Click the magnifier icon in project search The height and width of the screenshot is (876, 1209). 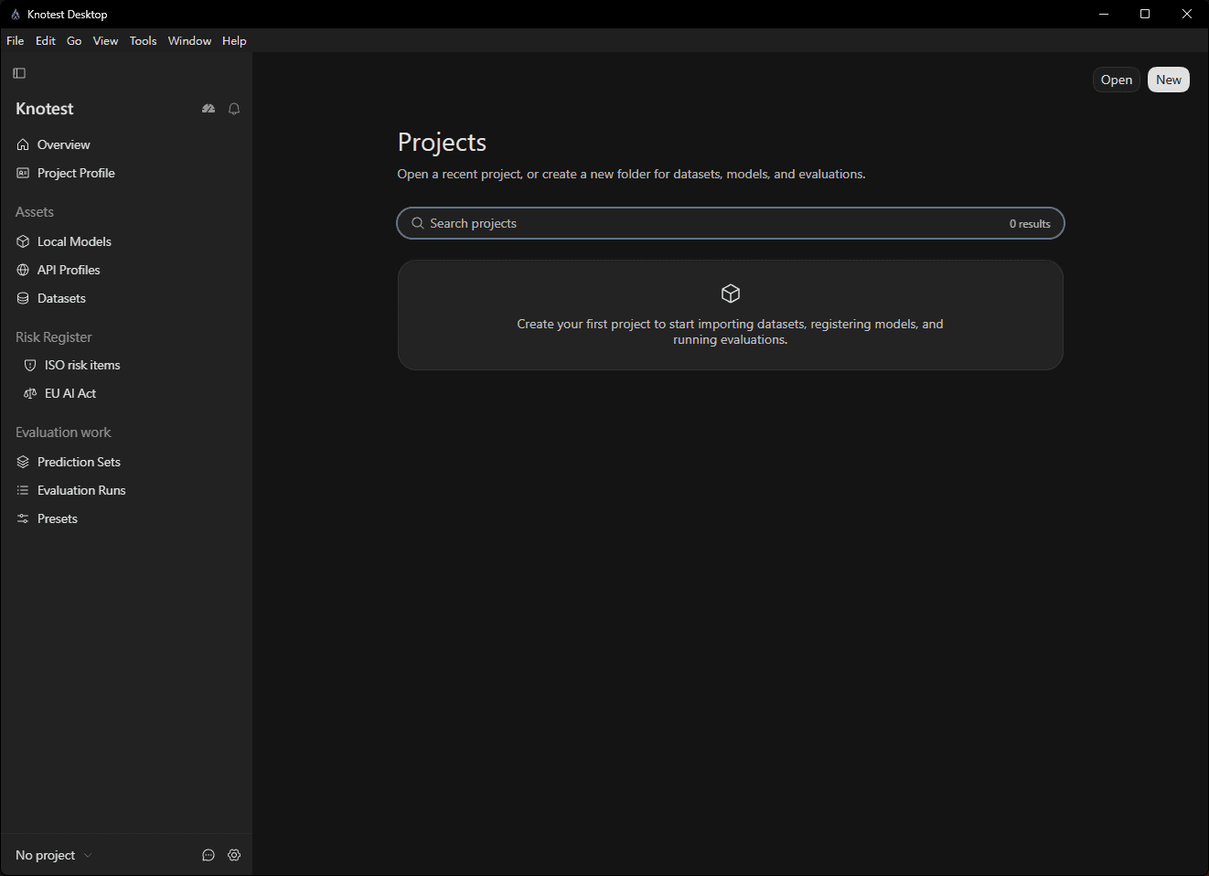pyautogui.click(x=418, y=223)
